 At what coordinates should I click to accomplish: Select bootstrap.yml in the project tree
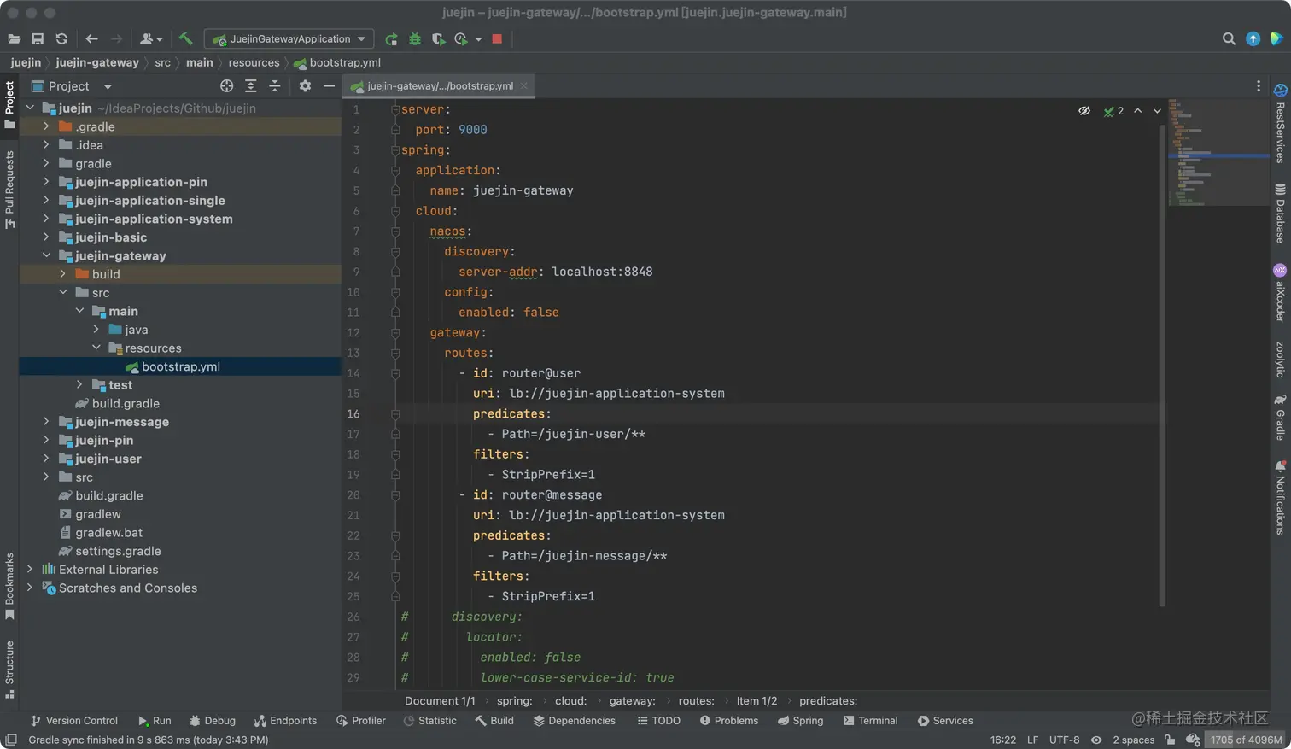pyautogui.click(x=180, y=366)
